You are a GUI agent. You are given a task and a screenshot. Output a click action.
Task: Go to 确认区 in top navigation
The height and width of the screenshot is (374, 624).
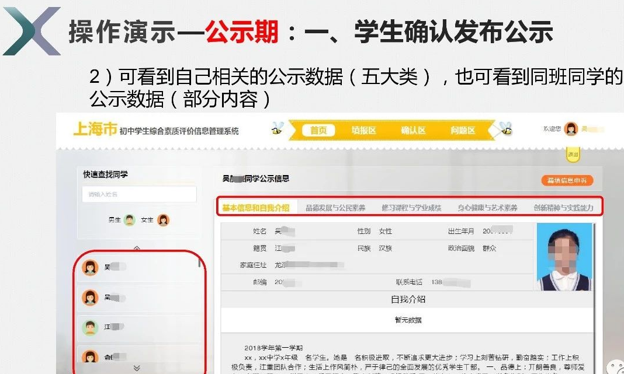point(413,131)
